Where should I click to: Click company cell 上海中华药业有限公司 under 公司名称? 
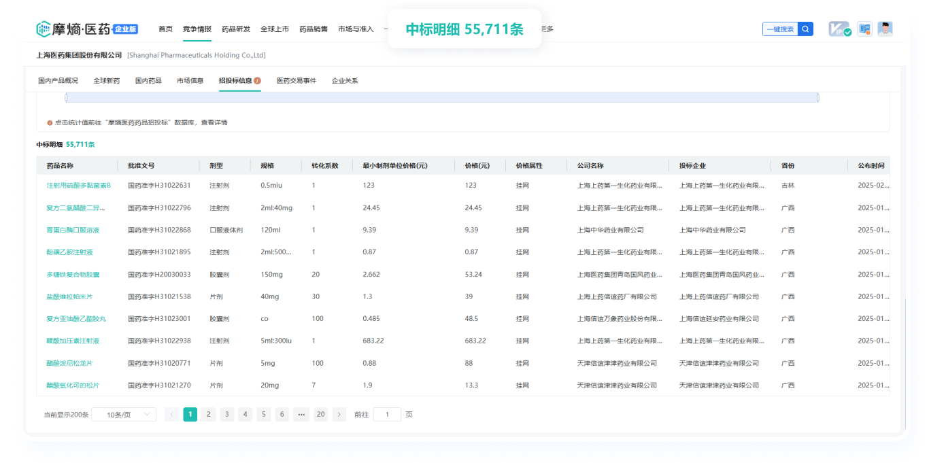coord(610,230)
